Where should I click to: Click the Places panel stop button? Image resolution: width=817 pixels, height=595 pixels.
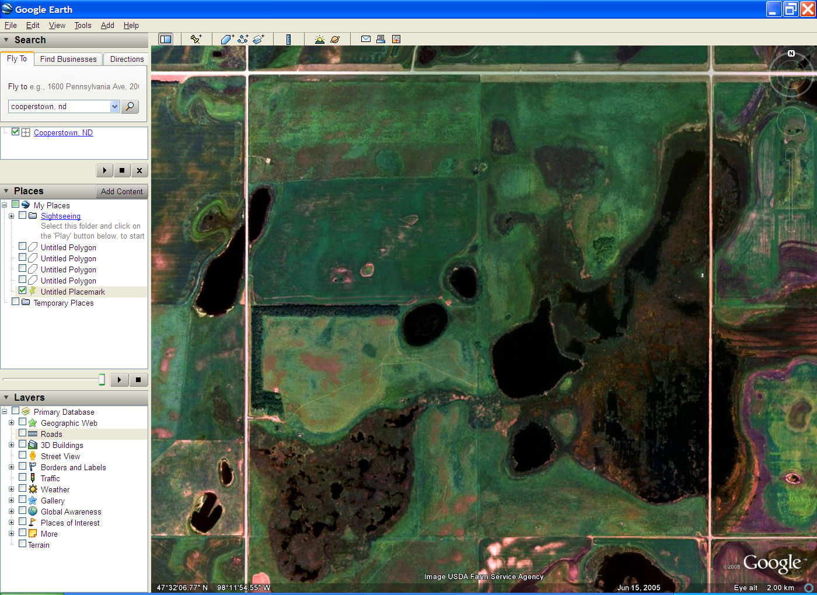(x=138, y=380)
